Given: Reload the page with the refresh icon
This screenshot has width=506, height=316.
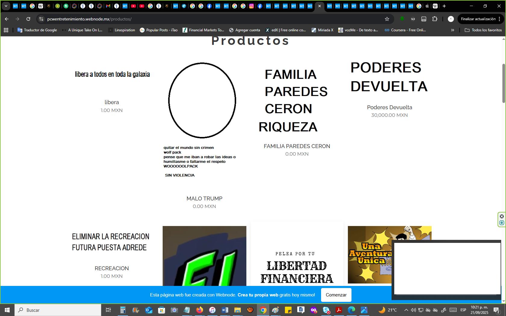Looking at the screenshot, I should pyautogui.click(x=28, y=19).
